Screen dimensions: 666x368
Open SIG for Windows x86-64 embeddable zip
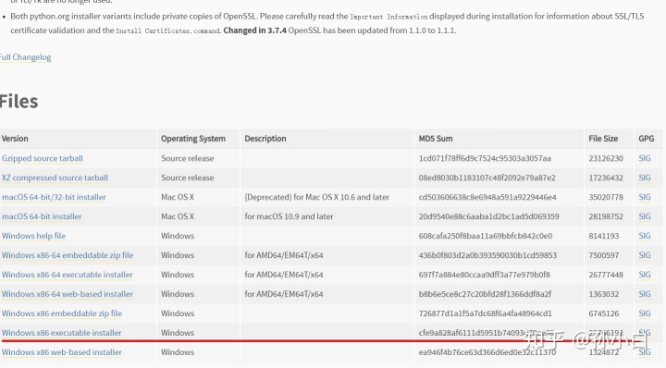645,255
